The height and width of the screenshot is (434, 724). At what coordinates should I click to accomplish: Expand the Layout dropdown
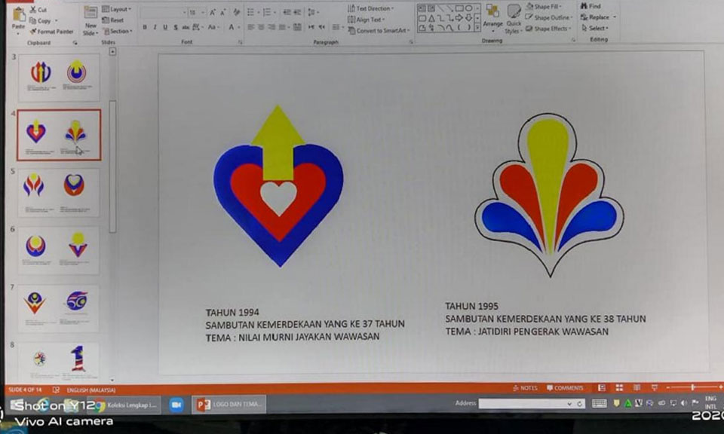tap(115, 9)
